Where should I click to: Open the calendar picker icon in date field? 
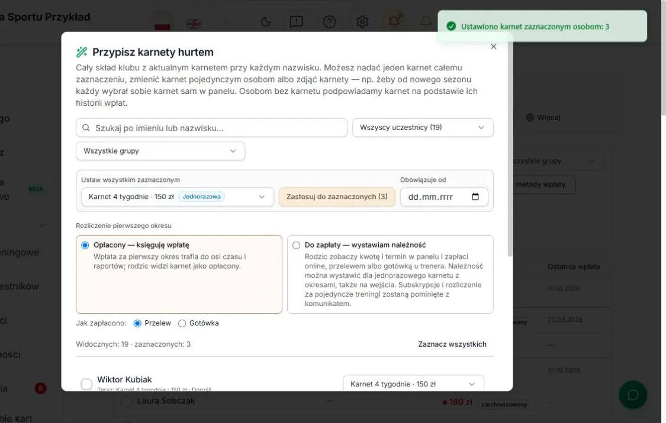click(475, 197)
